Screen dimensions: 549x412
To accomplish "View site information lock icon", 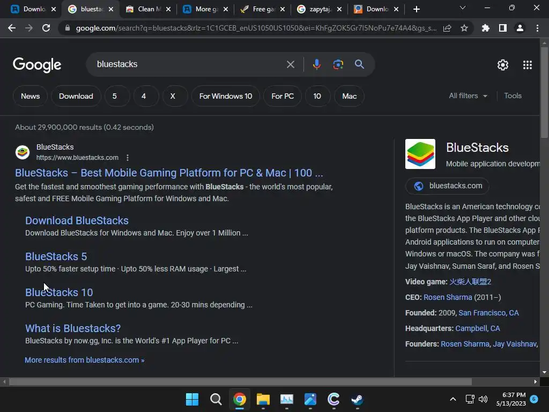I will [67, 28].
